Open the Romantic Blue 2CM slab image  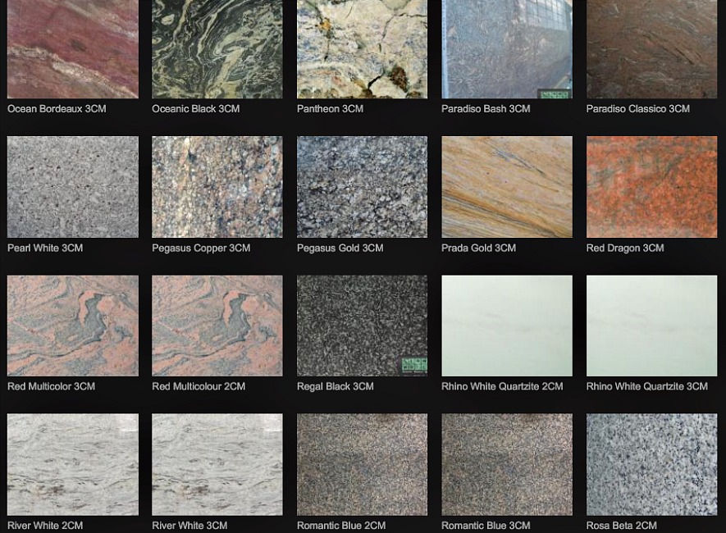[x=362, y=464]
